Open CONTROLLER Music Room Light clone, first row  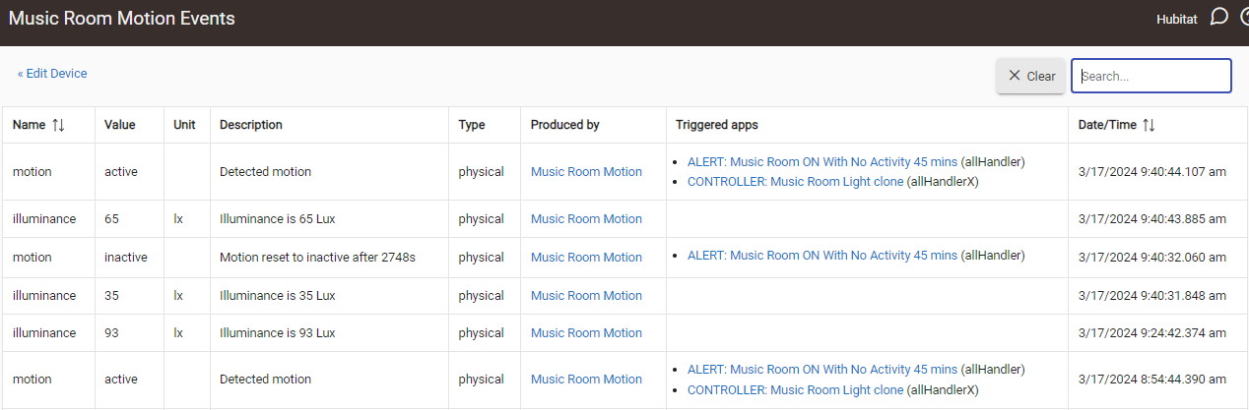tap(795, 182)
